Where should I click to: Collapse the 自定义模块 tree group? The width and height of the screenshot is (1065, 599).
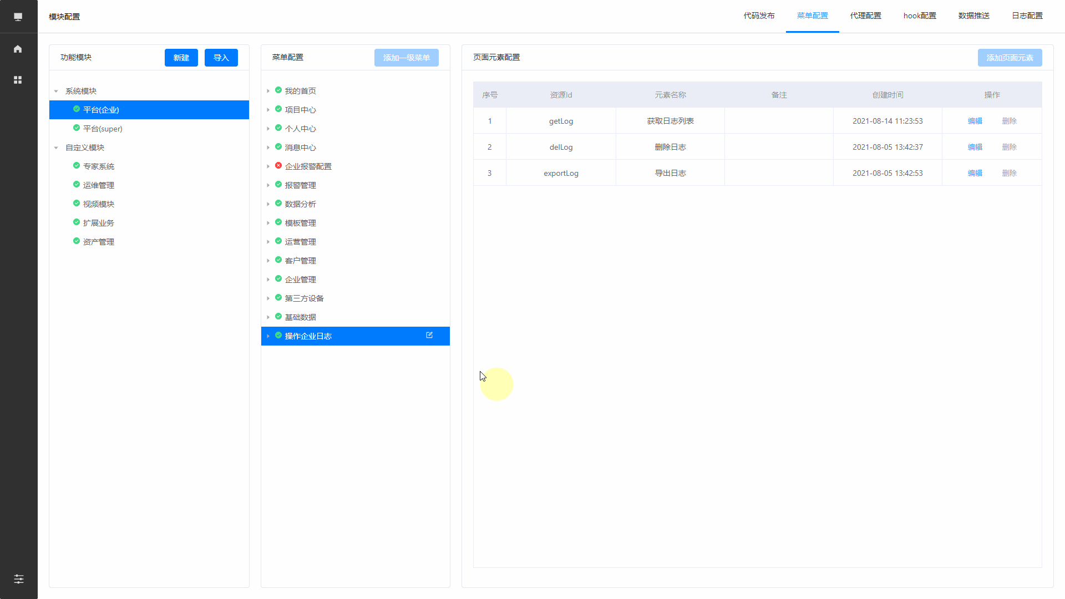point(56,148)
